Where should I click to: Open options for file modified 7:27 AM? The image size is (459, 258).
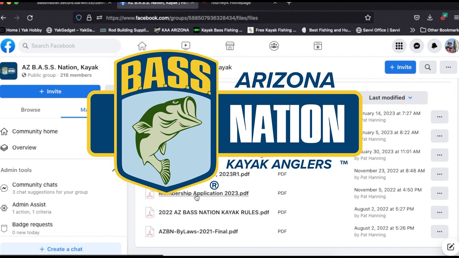pyautogui.click(x=439, y=117)
